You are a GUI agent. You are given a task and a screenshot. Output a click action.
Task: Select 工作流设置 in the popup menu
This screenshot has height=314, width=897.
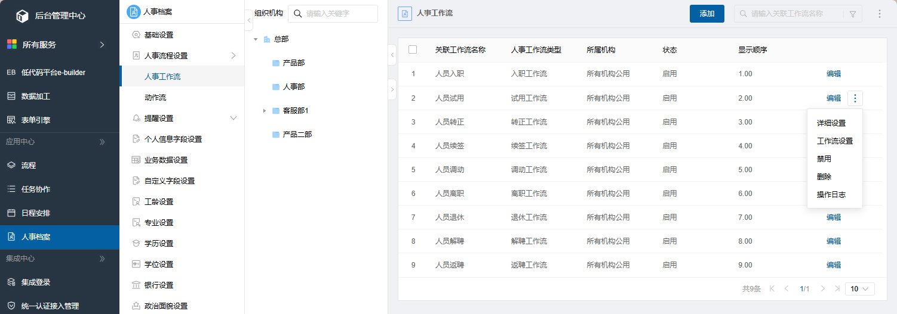pos(834,141)
